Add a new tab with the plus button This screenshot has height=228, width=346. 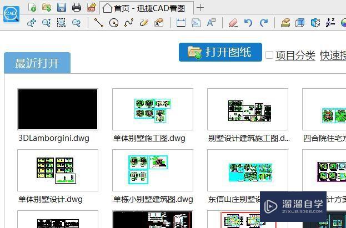coord(200,8)
